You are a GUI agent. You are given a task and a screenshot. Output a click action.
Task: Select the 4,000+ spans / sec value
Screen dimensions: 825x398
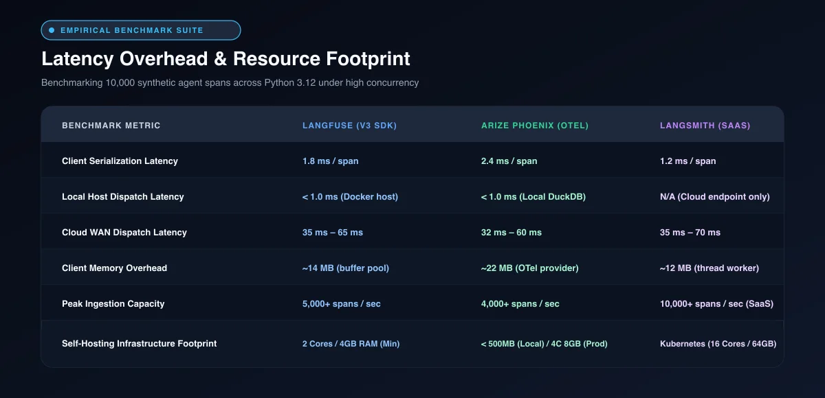tap(520, 304)
